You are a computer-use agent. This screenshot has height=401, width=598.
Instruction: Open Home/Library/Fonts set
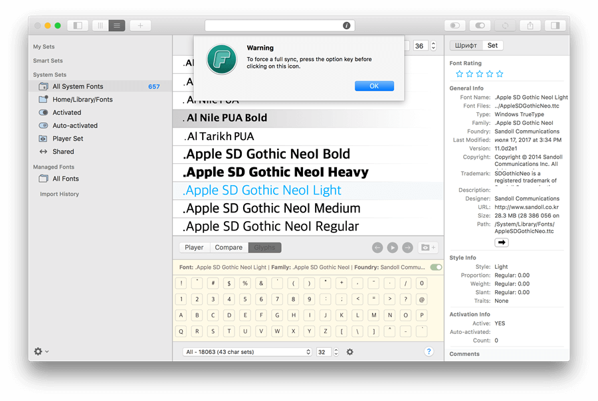coord(100,100)
